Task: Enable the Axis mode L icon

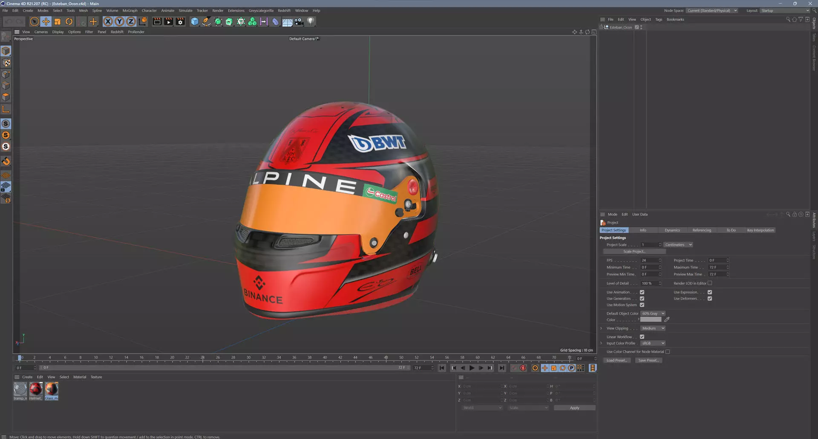Action: (x=6, y=109)
